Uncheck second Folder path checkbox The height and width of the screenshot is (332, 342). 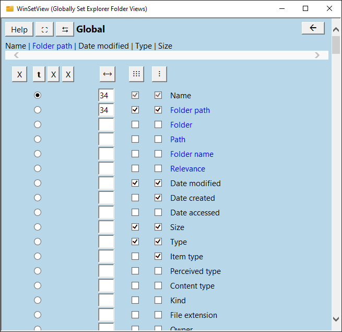[158, 110]
